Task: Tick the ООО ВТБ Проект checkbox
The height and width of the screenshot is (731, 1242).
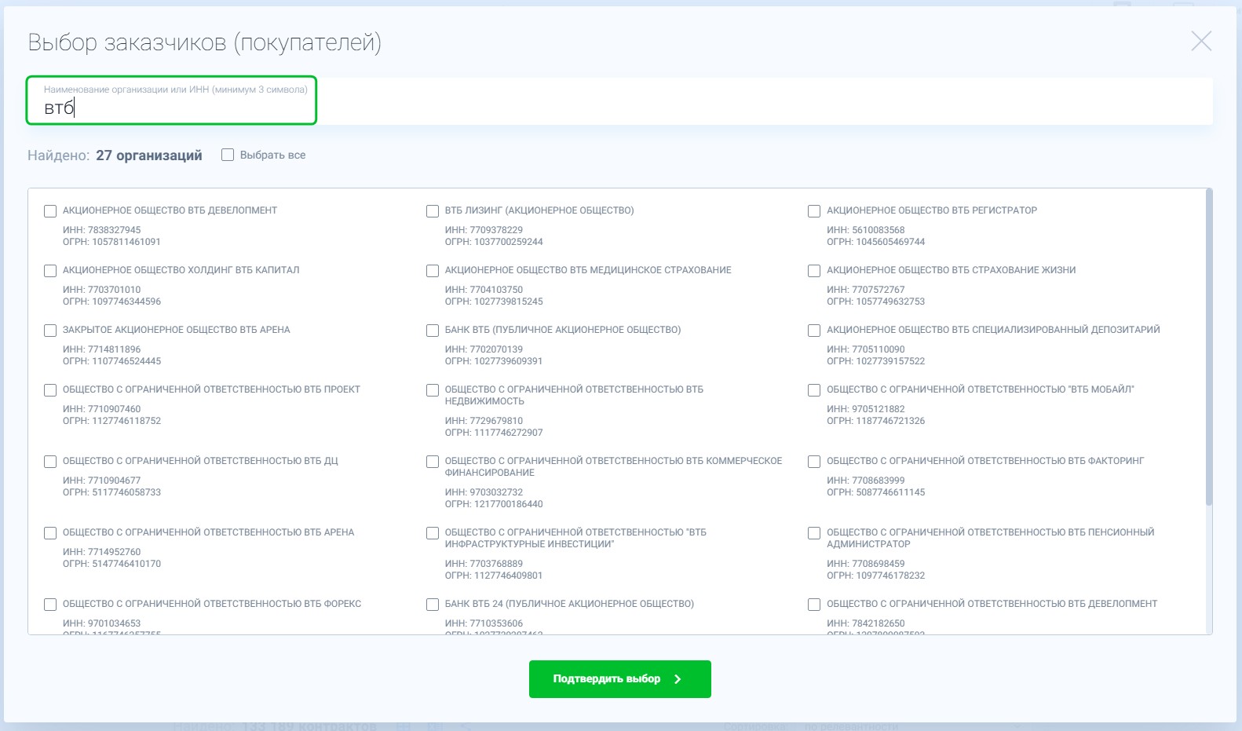Action: 50,390
